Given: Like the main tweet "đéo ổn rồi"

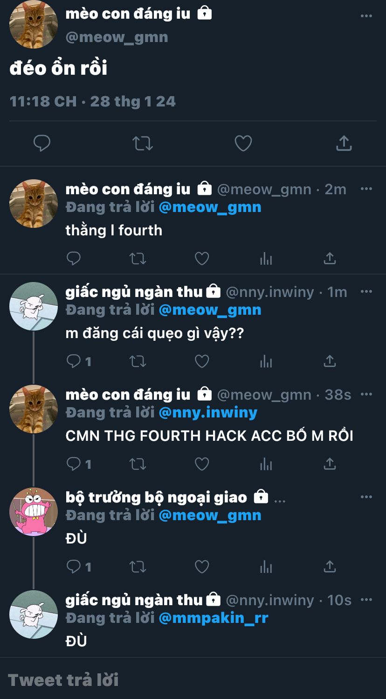Looking at the screenshot, I should (x=243, y=143).
